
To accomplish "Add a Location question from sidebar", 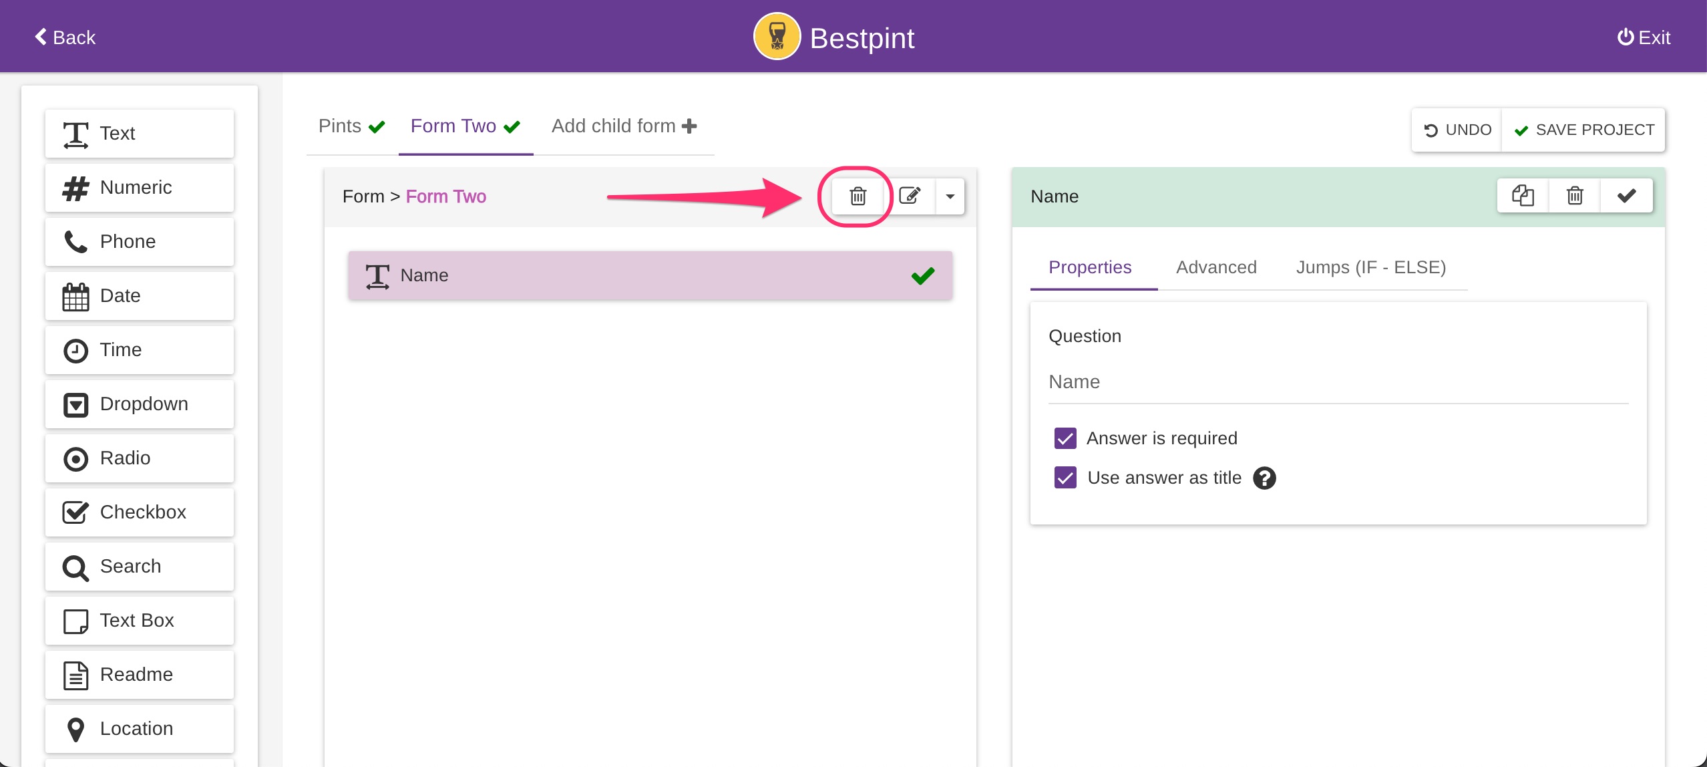I will tap(140, 728).
